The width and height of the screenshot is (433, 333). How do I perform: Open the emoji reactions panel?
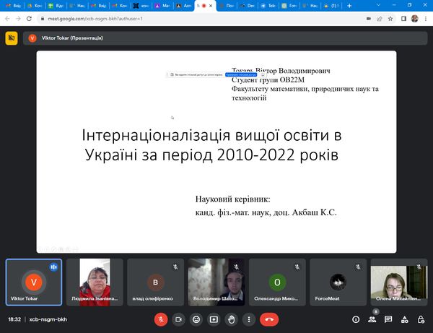click(196, 319)
